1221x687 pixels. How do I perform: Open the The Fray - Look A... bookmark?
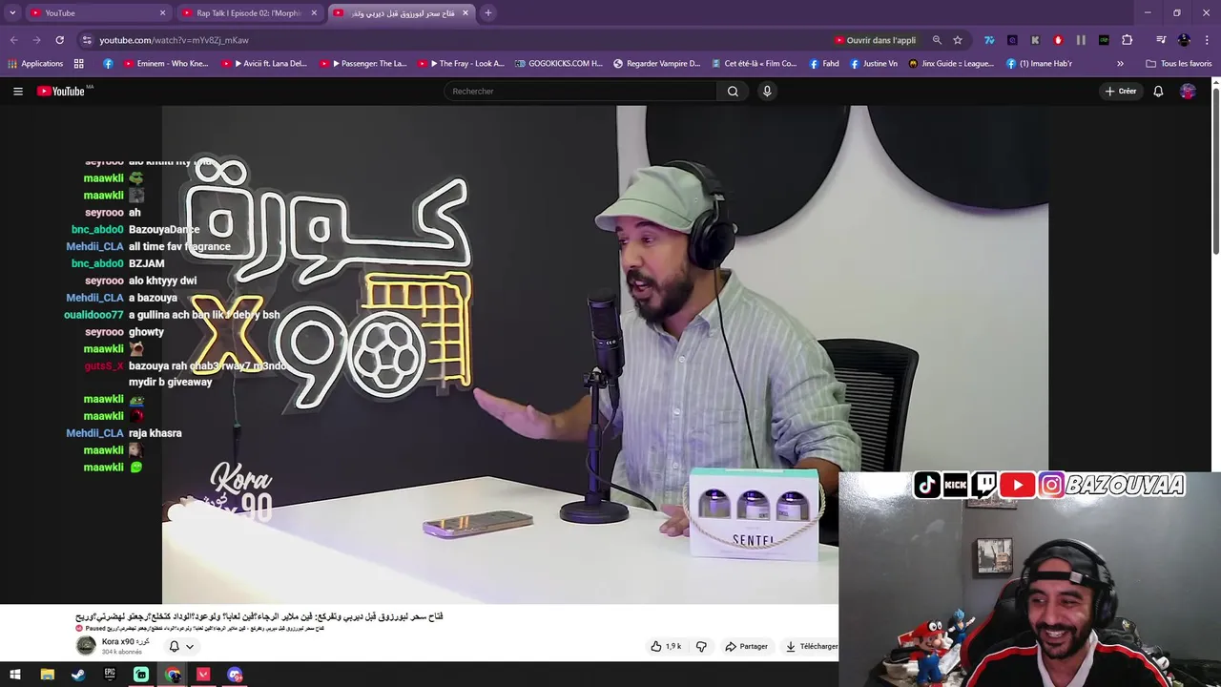(x=462, y=64)
